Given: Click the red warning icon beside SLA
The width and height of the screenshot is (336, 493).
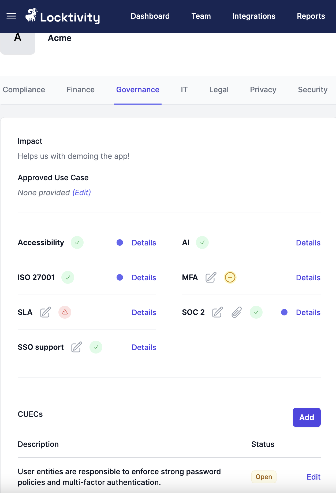Looking at the screenshot, I should click(x=65, y=312).
